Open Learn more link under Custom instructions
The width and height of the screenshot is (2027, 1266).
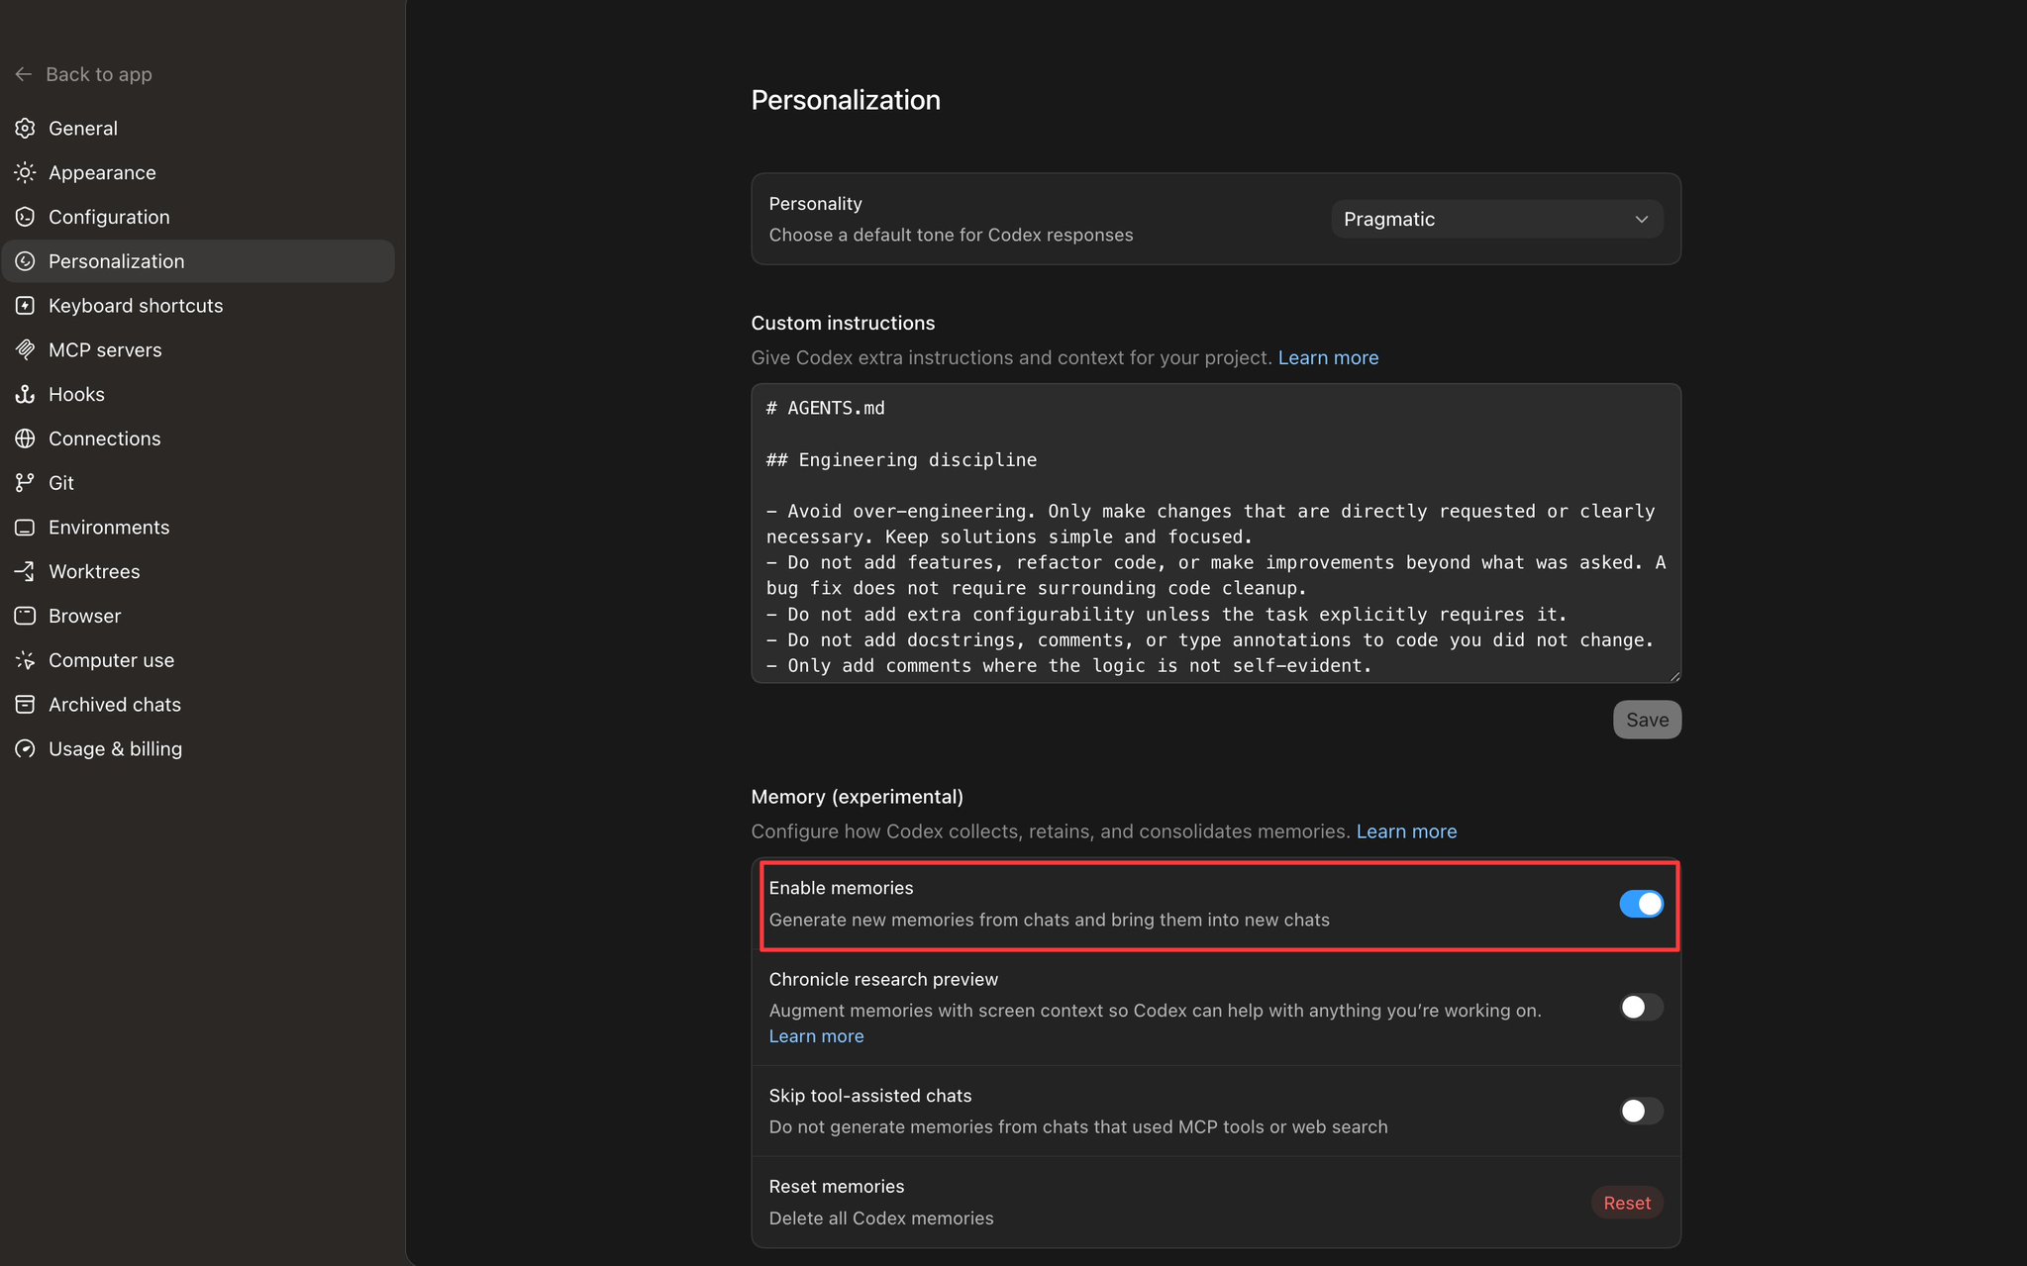click(x=1328, y=358)
